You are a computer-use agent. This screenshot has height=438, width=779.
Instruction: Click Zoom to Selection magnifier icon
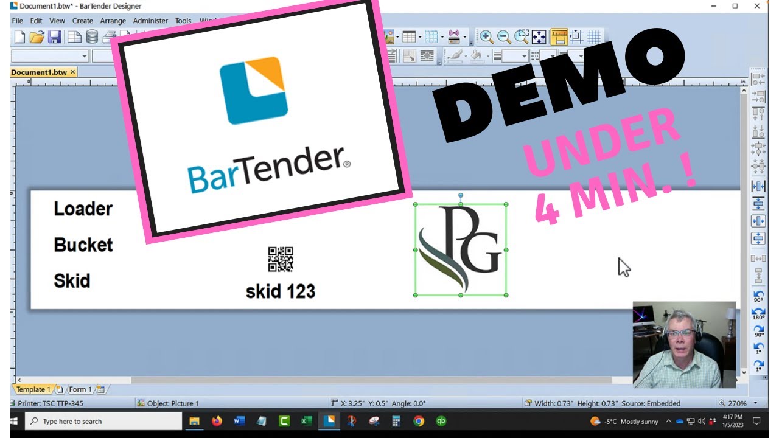[x=522, y=37]
